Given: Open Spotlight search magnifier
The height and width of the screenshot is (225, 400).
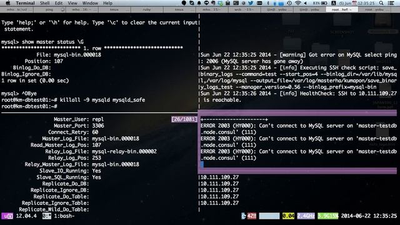Looking at the screenshot, I should (x=381, y=3).
